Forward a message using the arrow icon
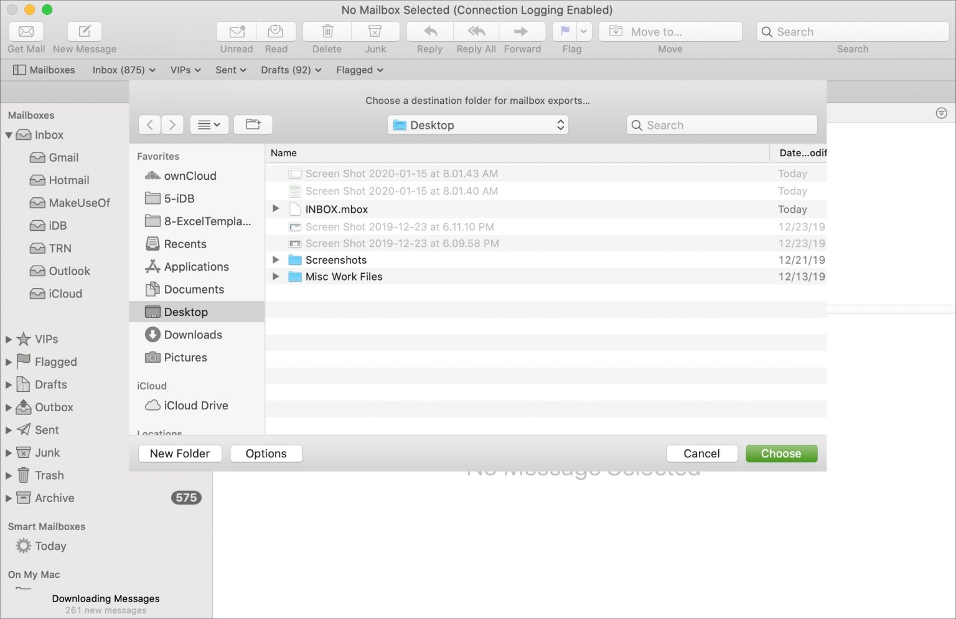 pyautogui.click(x=522, y=31)
